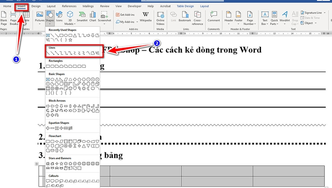Open the Design tab
Screen dimensions: 332x188
(x=36, y=6)
